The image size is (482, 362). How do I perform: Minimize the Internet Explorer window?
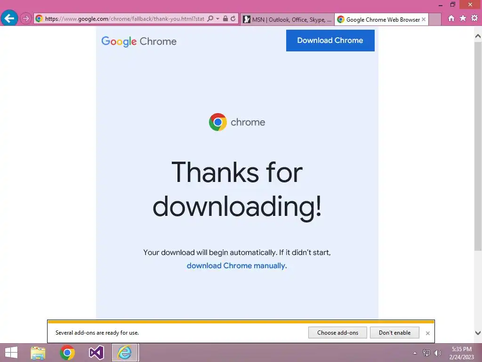pyautogui.click(x=441, y=5)
